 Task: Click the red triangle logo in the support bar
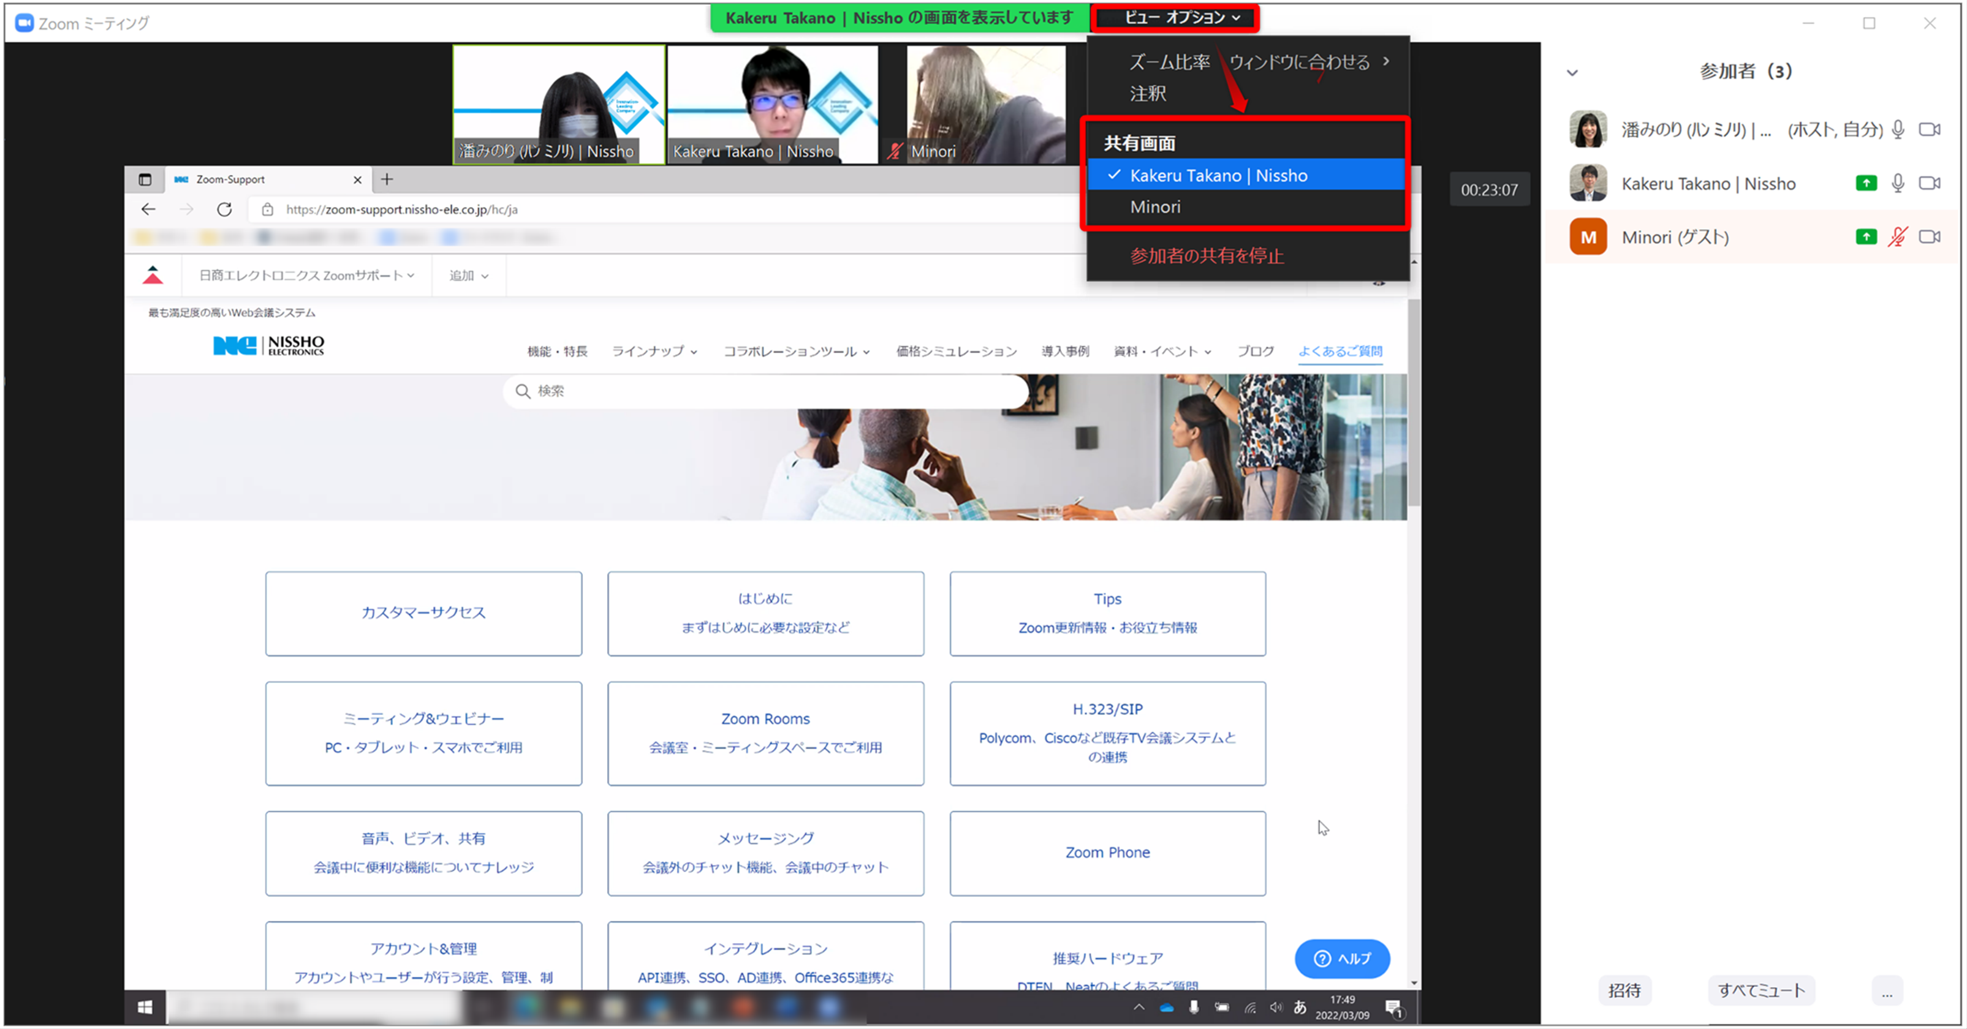click(153, 275)
